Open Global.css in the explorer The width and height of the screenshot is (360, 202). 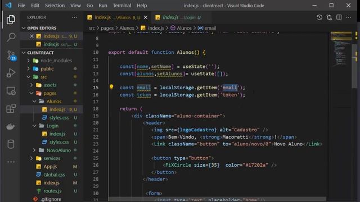tap(52, 175)
